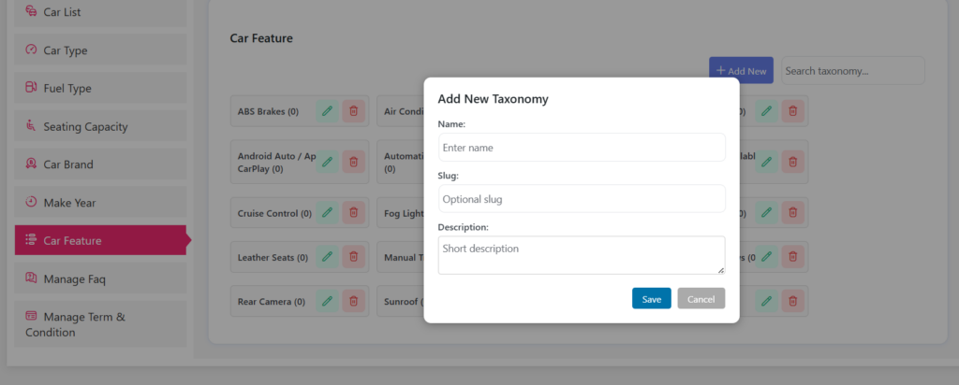Click the "ABS Brakes (0)" card label
The width and height of the screenshot is (959, 385).
[268, 111]
